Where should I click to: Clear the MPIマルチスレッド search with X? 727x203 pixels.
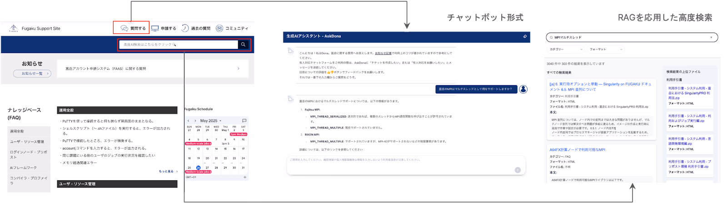[x=711, y=37]
